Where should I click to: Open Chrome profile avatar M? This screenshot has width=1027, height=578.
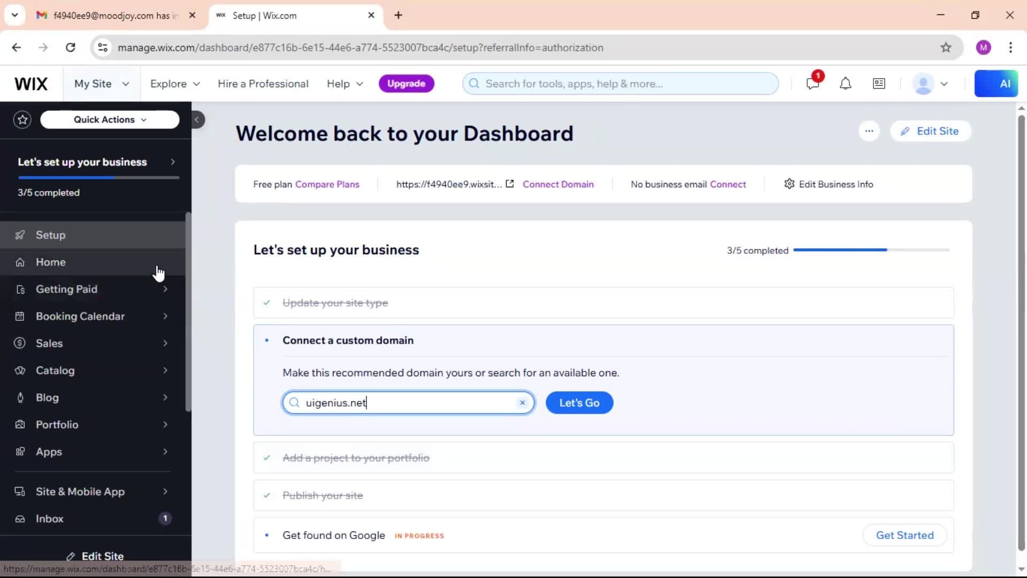tap(983, 48)
